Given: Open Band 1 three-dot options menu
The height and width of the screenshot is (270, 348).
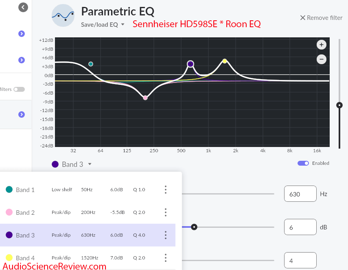Looking at the screenshot, I should [166, 190].
